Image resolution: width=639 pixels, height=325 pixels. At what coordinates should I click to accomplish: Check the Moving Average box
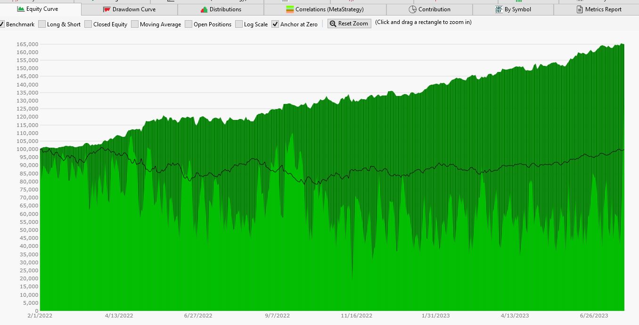pos(135,24)
